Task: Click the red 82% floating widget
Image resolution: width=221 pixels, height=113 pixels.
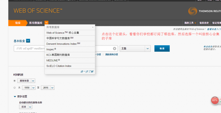Action: coord(215,100)
